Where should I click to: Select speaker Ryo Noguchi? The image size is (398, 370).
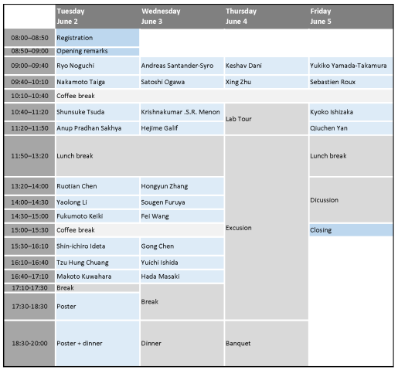click(97, 66)
